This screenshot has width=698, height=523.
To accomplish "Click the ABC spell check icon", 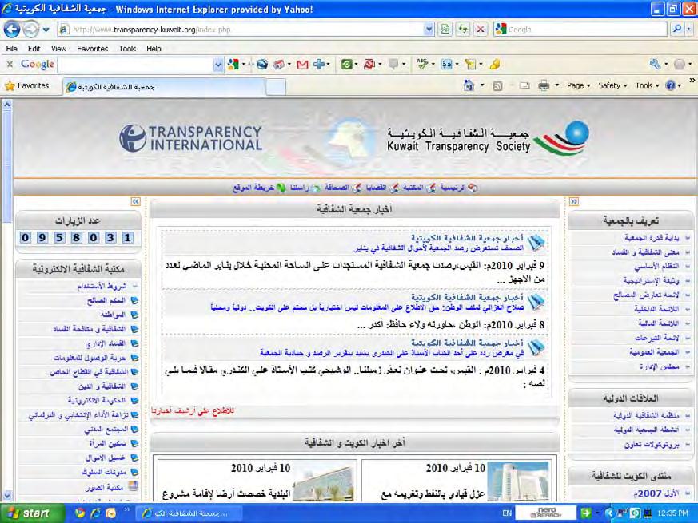I will tap(422, 65).
